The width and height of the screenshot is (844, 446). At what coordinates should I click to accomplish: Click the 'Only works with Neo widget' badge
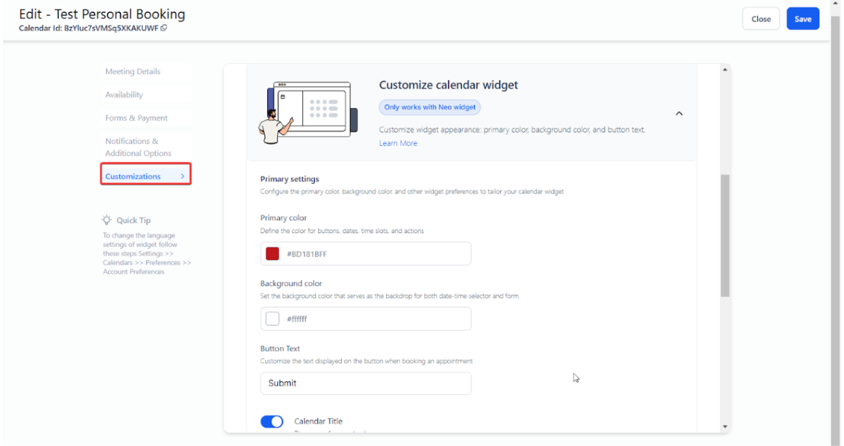click(430, 107)
